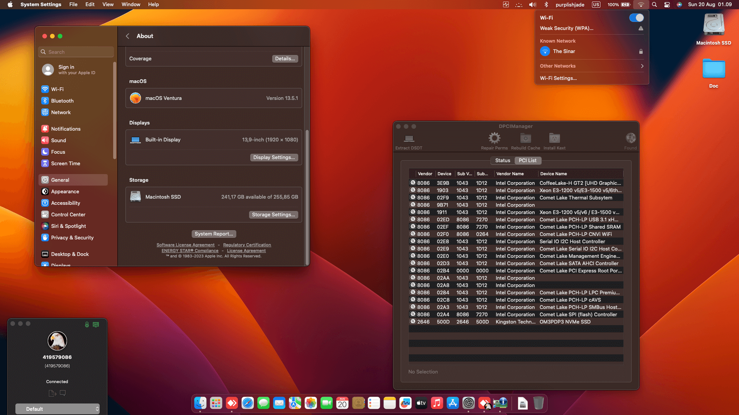Image resolution: width=739 pixels, height=415 pixels.
Task: Open Spotlight search from menu bar
Action: [654, 5]
